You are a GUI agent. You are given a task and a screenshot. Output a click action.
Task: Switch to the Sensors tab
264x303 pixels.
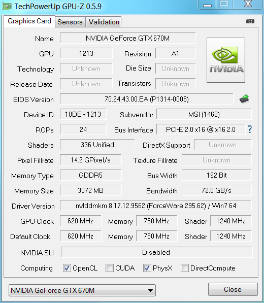click(70, 22)
